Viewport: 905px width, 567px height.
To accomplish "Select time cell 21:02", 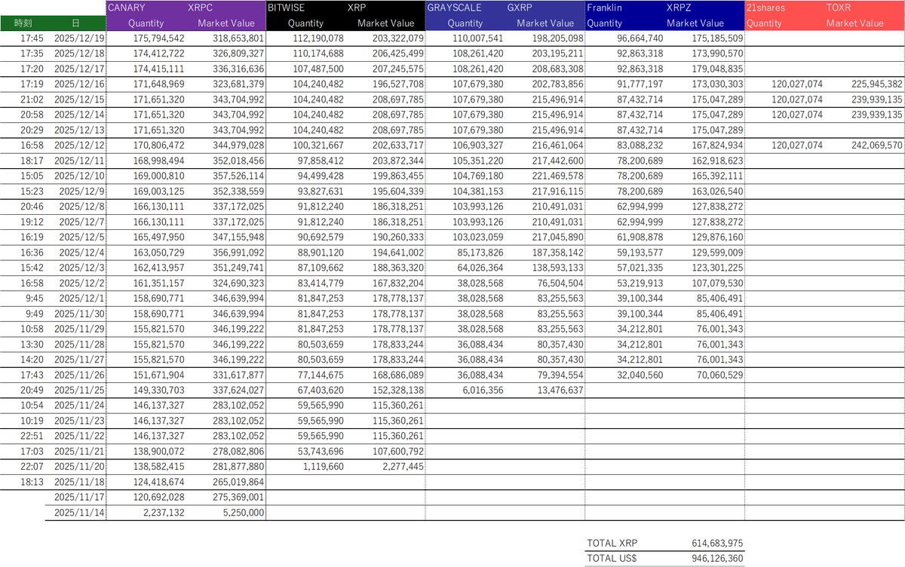I will [32, 100].
